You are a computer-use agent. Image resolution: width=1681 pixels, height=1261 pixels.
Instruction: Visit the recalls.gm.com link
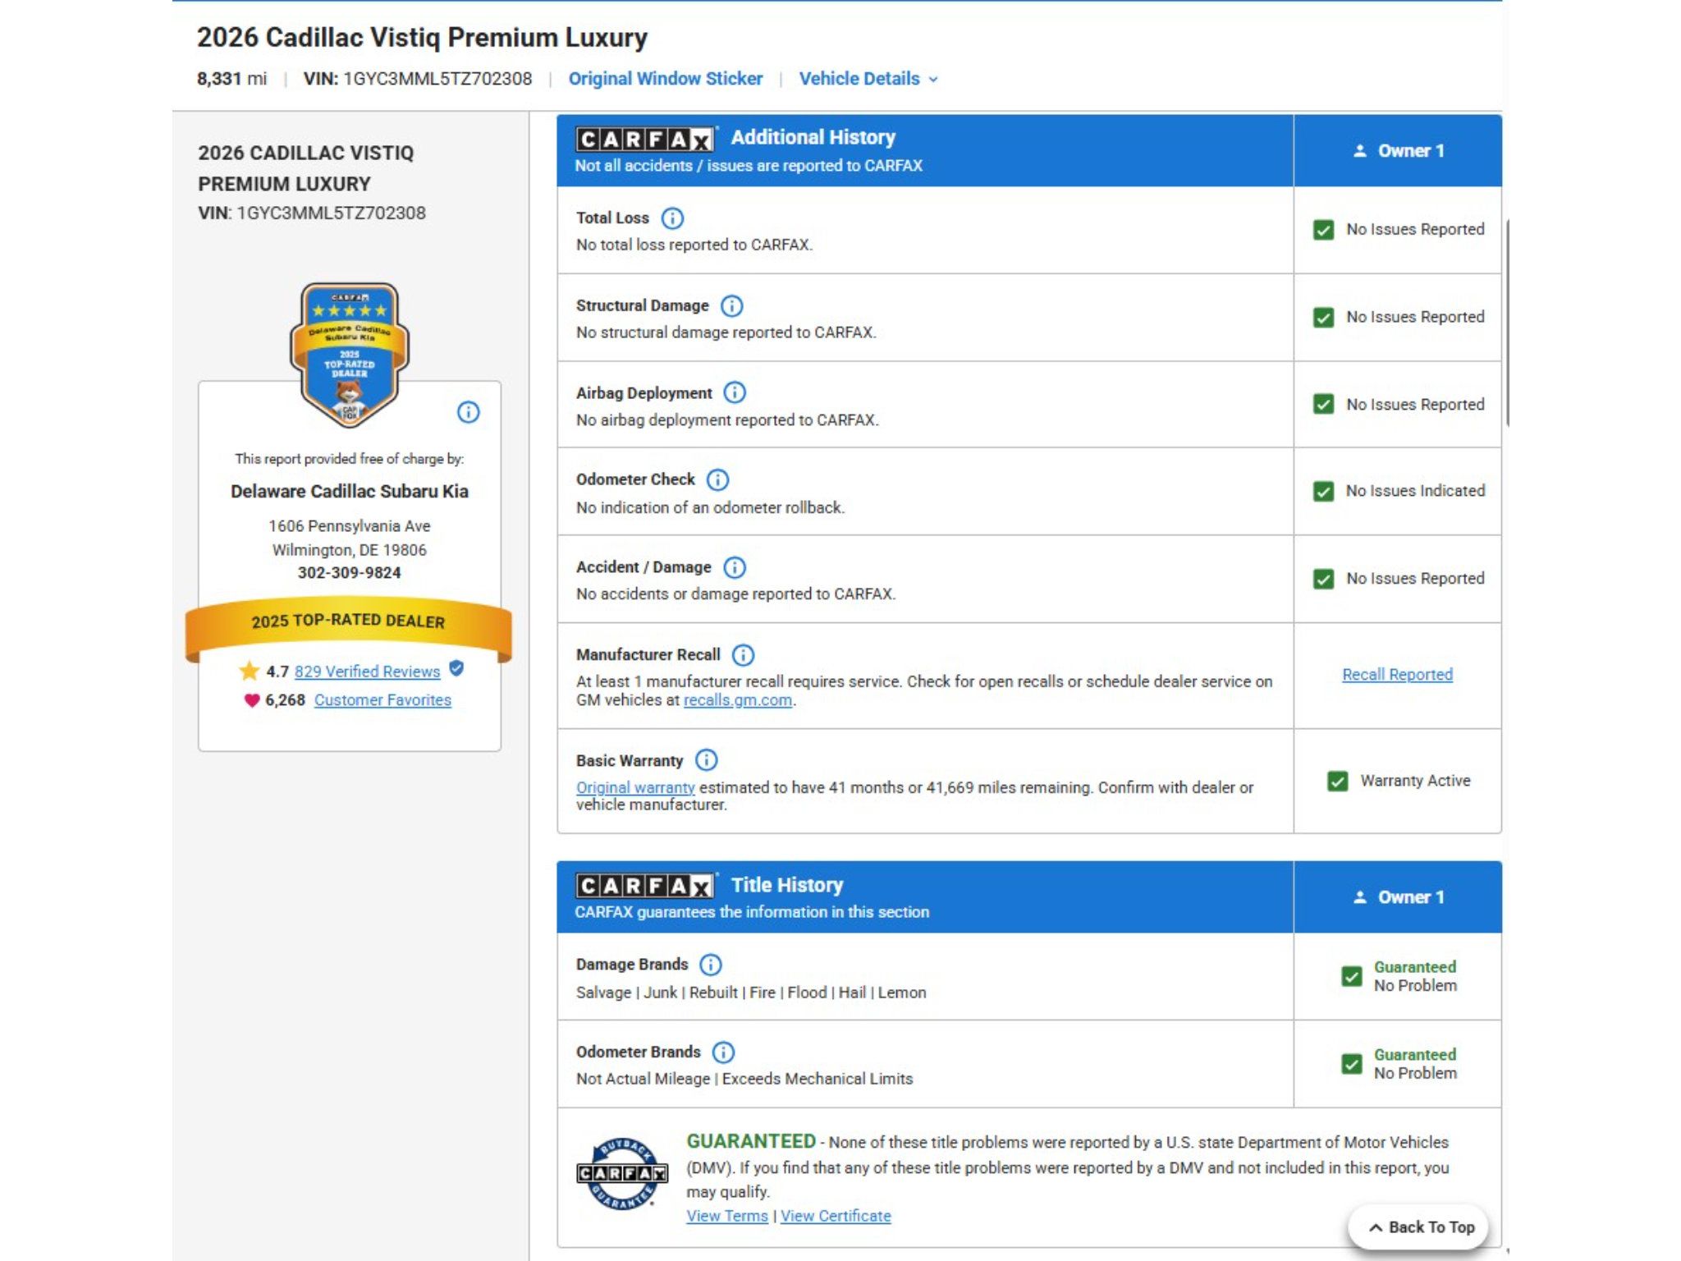[738, 700]
